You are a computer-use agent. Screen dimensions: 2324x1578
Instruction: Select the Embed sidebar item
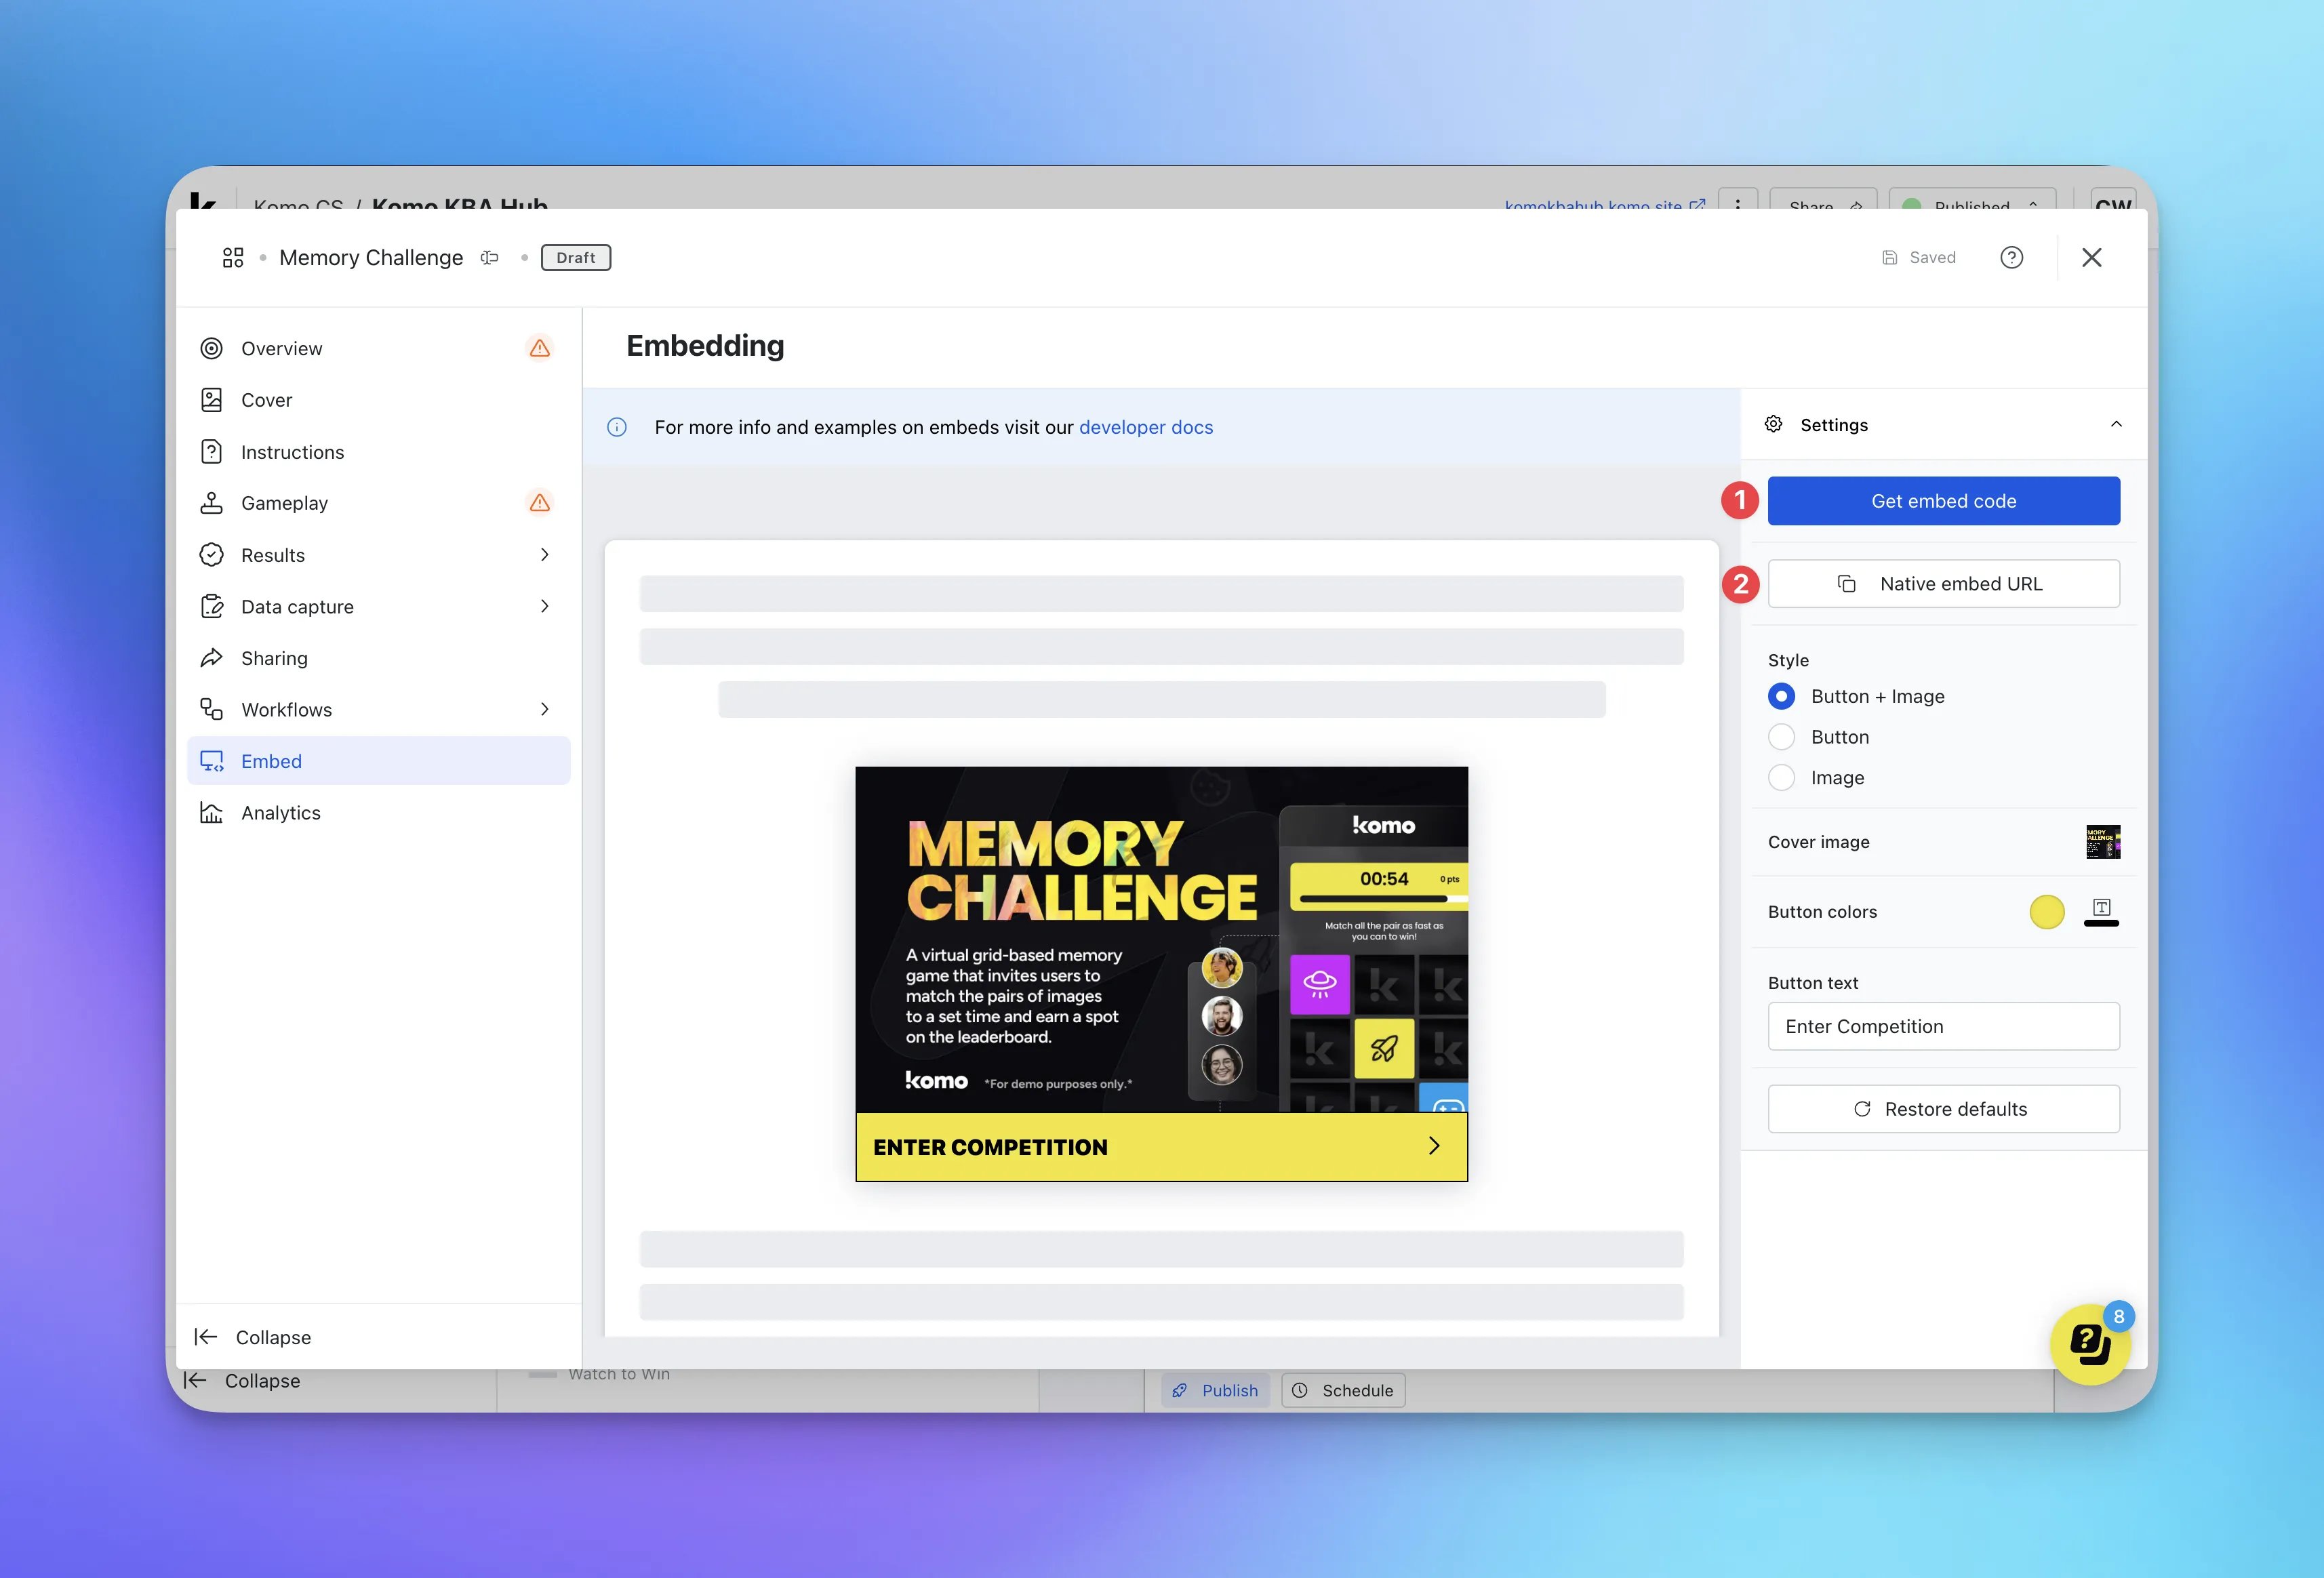tap(379, 761)
